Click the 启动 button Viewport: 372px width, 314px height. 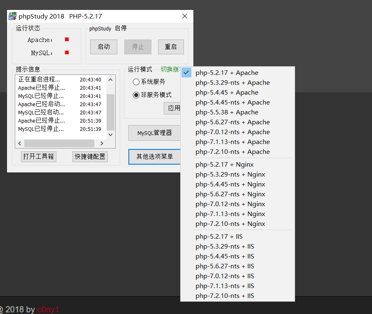(x=104, y=47)
